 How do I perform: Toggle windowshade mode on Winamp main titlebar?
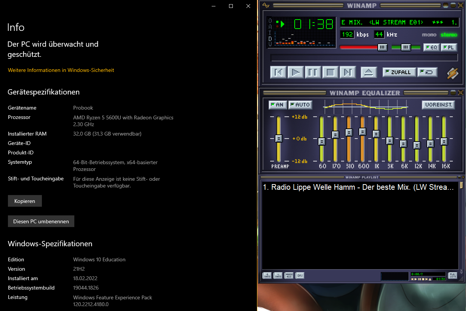point(453,5)
